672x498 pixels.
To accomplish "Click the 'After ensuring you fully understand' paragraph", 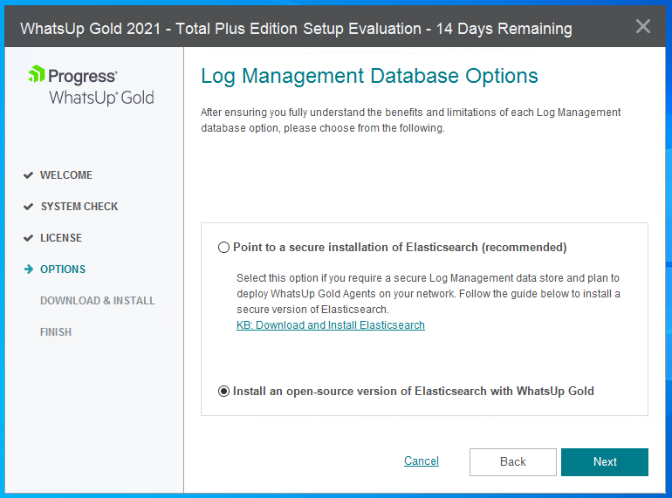I will click(410, 119).
